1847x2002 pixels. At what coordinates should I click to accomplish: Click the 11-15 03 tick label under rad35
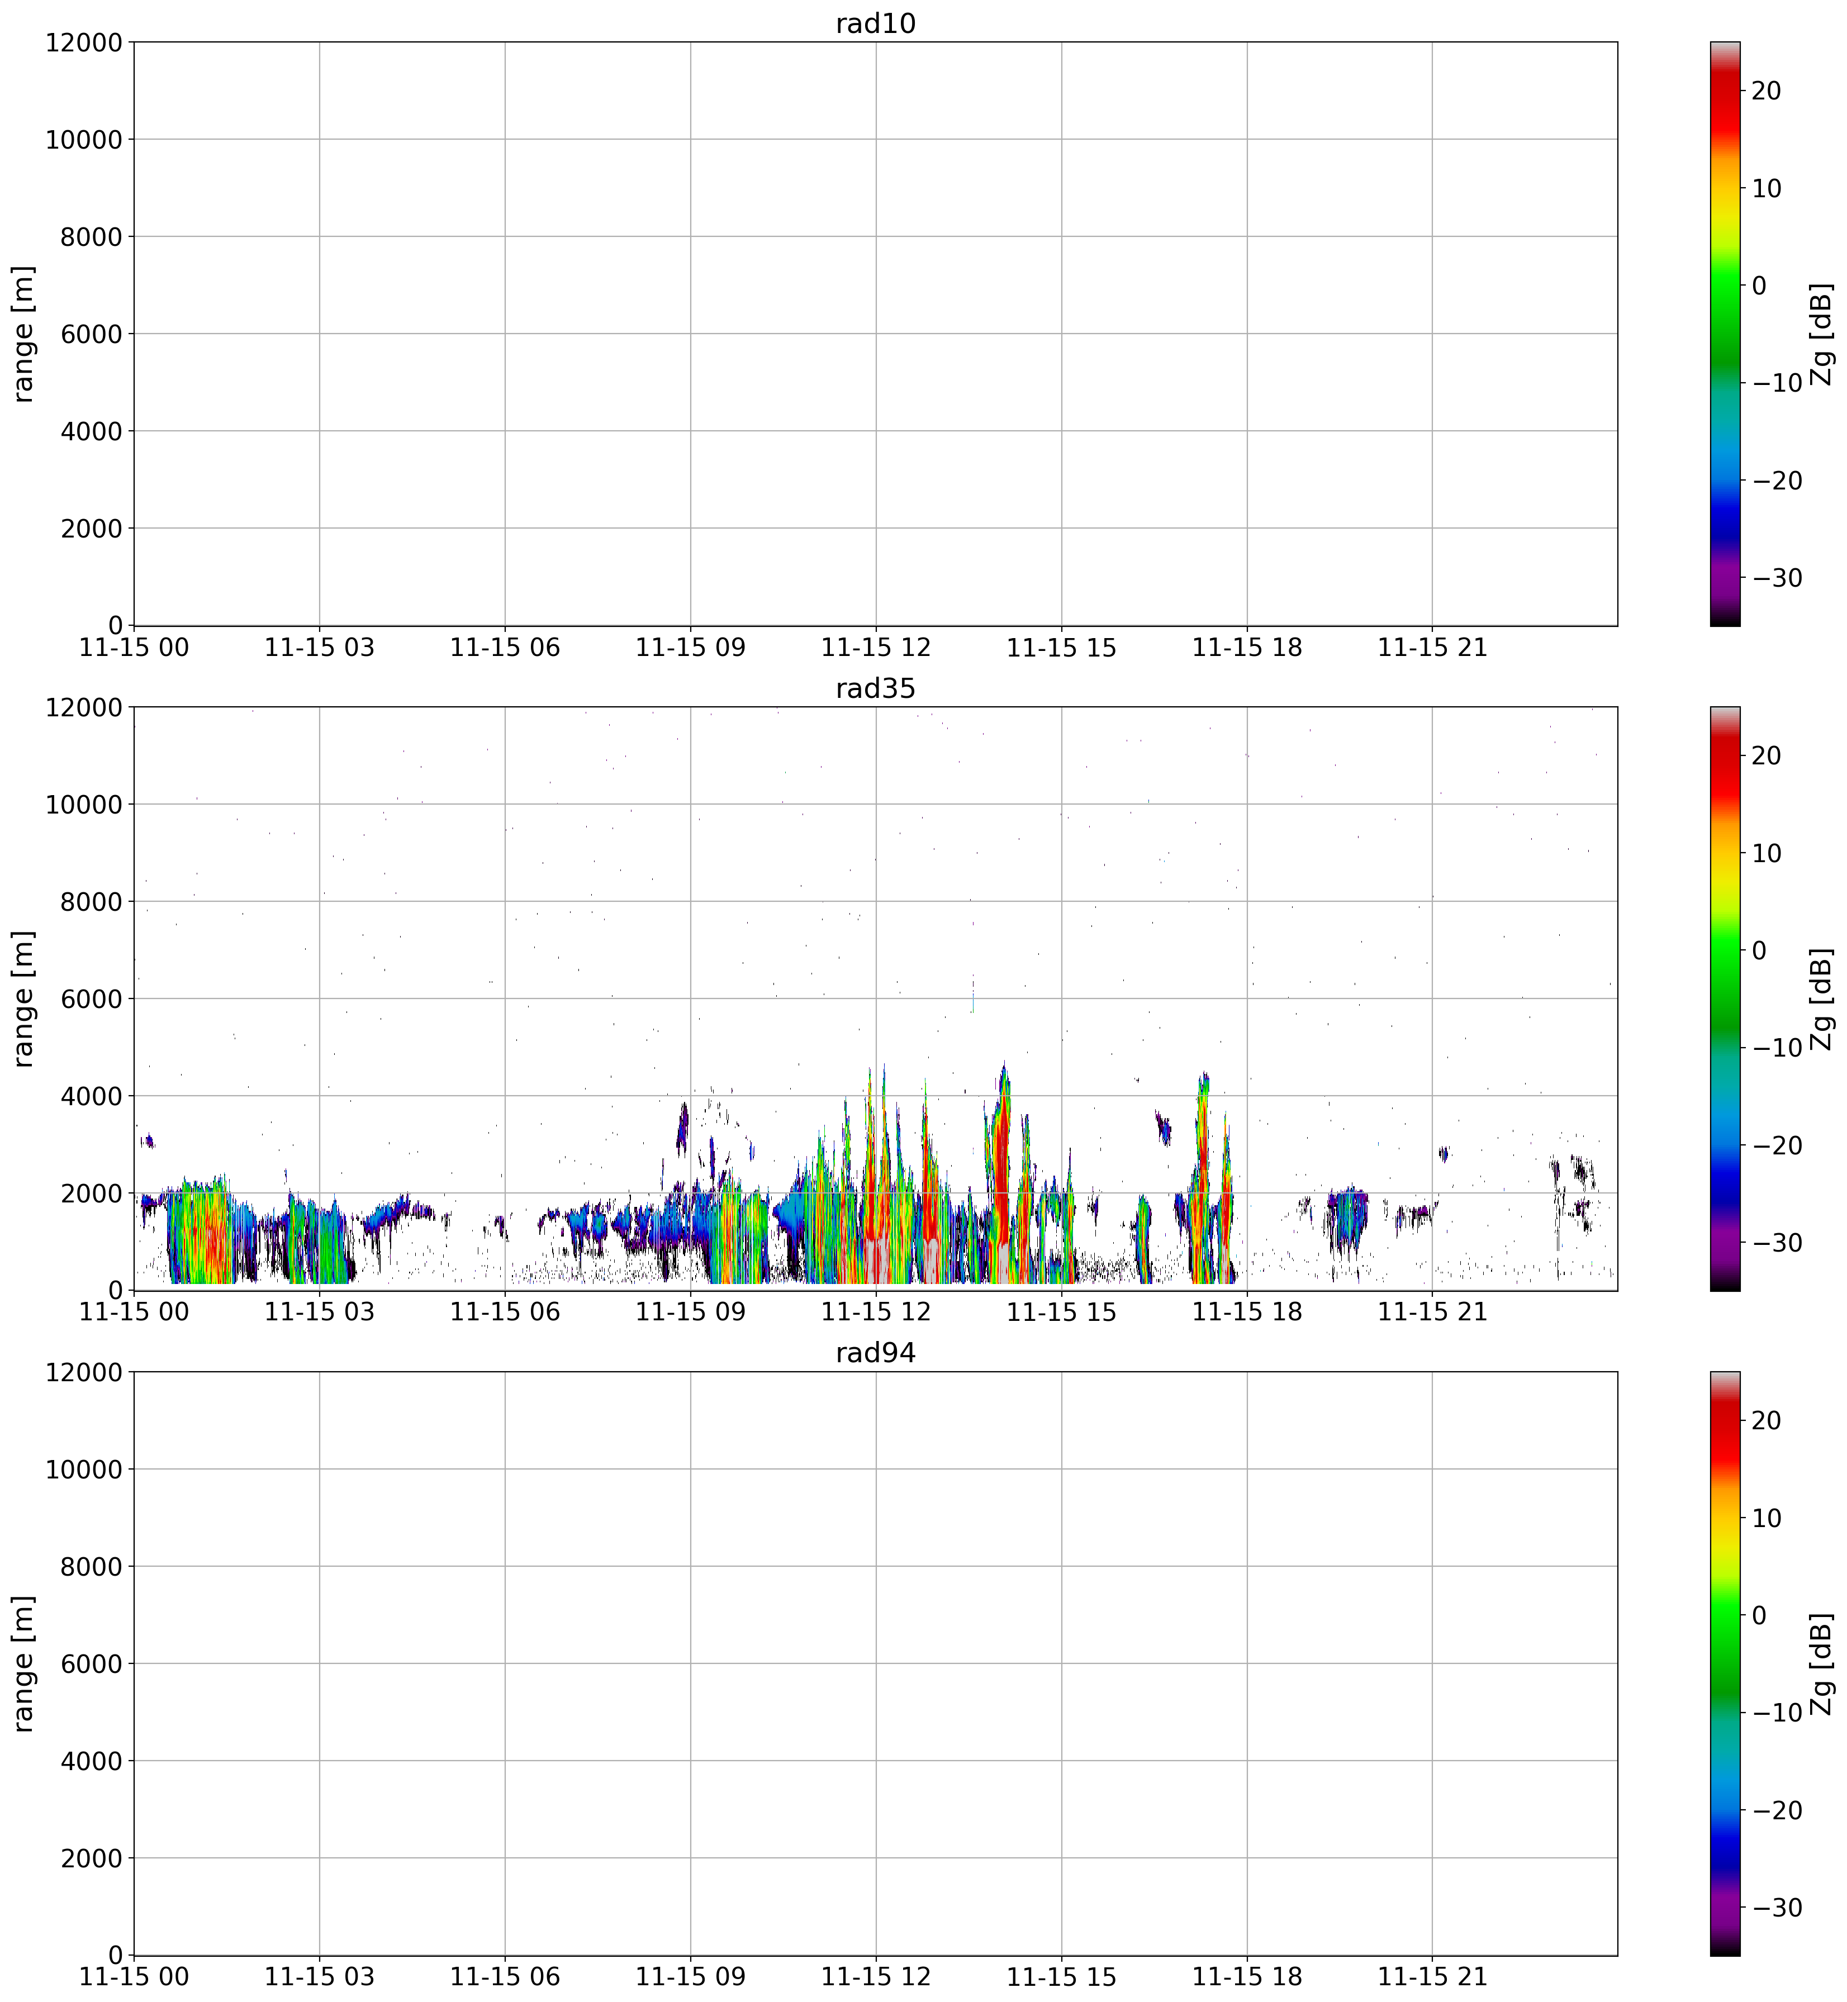point(319,1313)
